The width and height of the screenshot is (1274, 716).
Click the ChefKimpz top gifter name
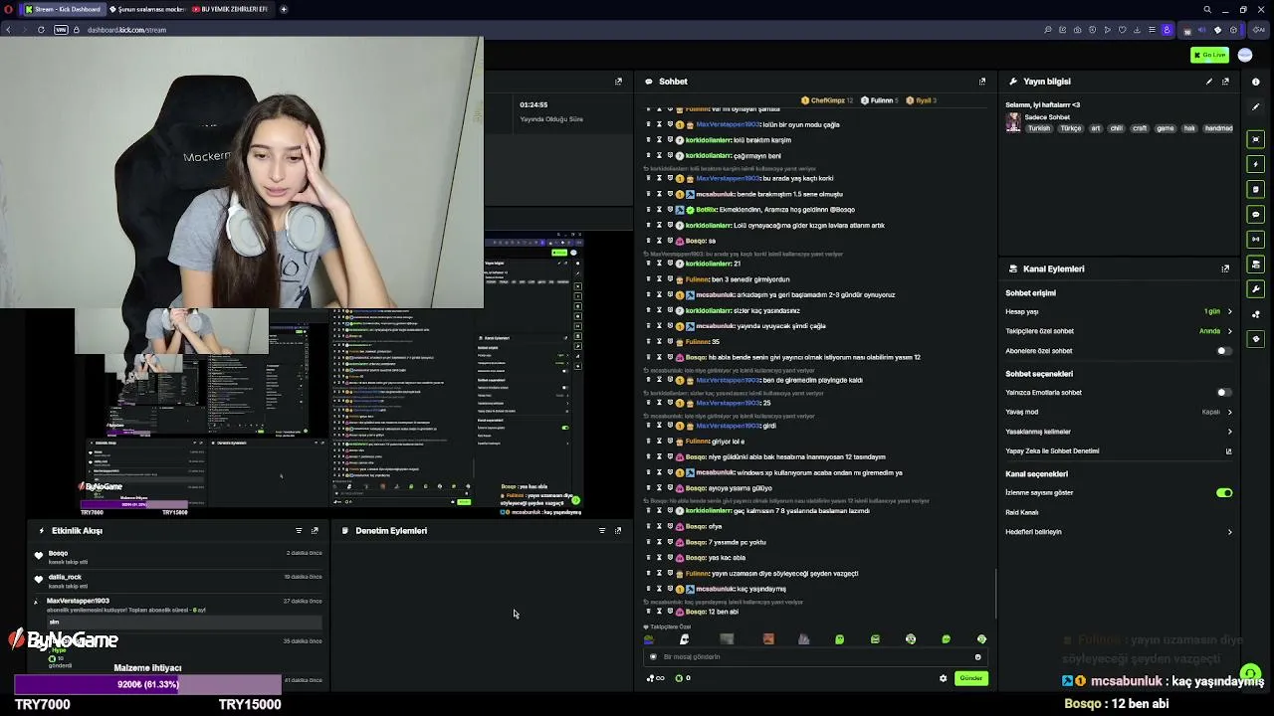click(x=827, y=100)
